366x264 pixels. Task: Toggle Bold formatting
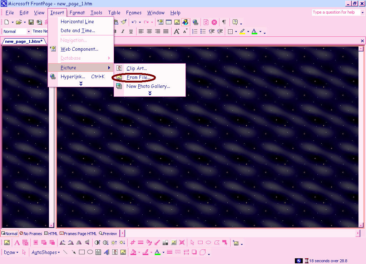[115, 31]
